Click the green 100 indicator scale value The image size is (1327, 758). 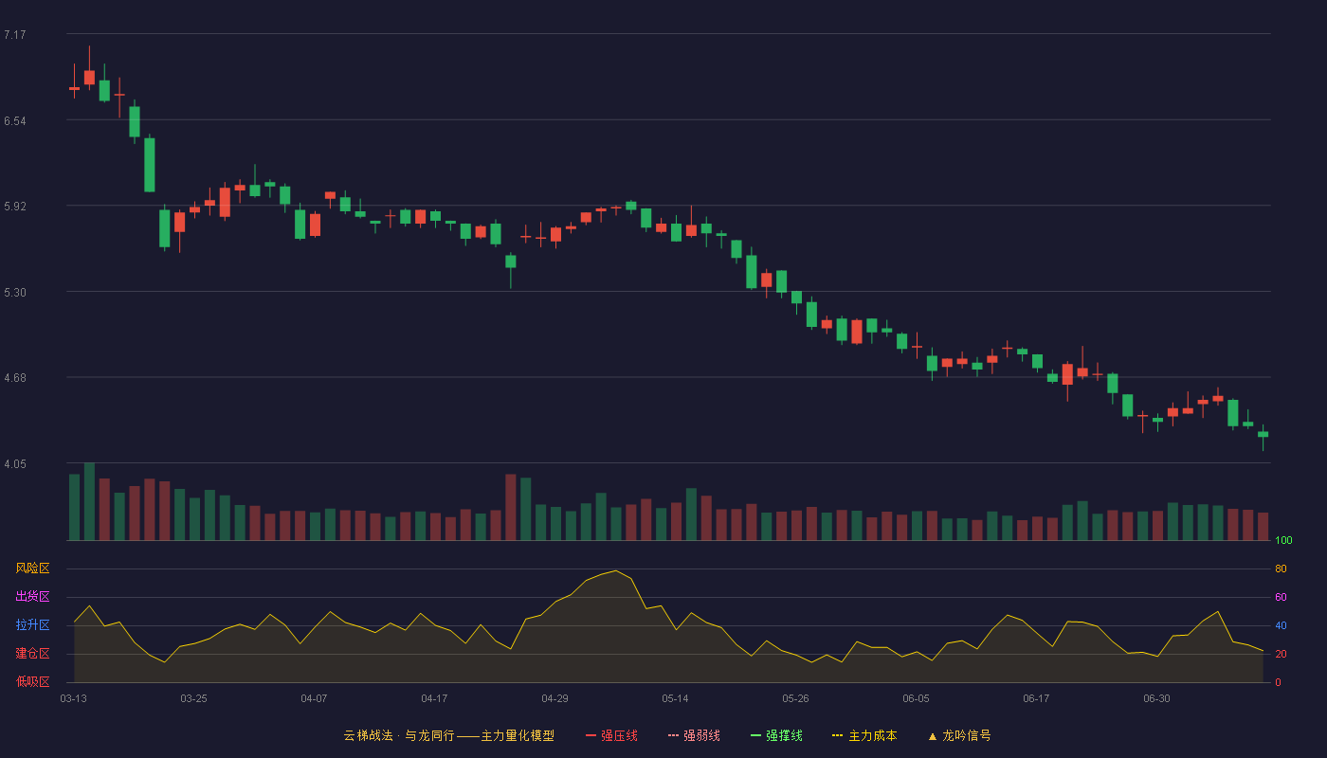[x=1283, y=541]
